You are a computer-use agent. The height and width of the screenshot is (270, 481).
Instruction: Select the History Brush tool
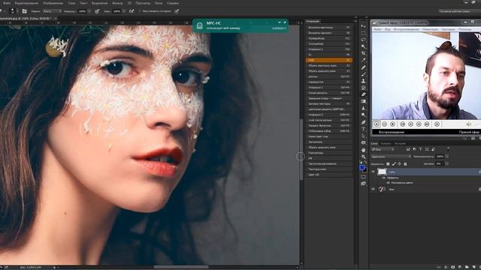pyautogui.click(x=364, y=88)
